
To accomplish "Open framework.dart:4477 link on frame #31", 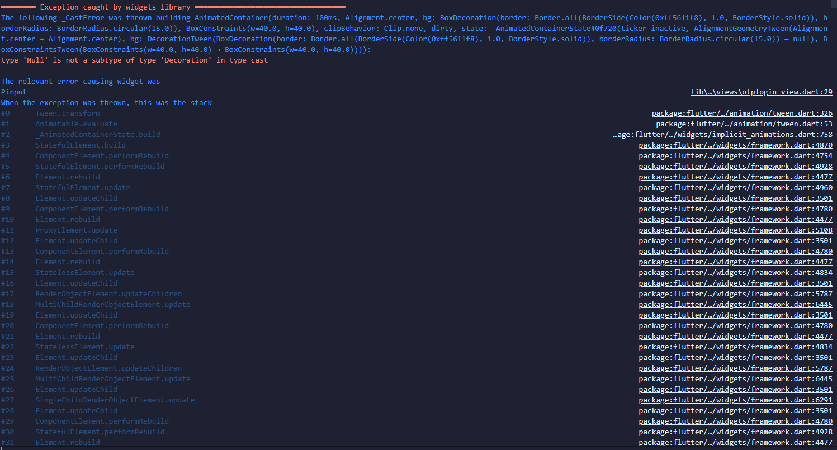I will click(736, 443).
